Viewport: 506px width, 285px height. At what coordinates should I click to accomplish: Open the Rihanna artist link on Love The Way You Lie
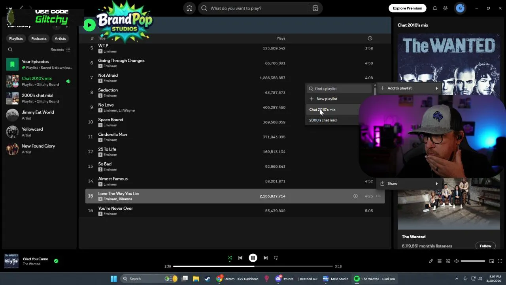pos(125,199)
